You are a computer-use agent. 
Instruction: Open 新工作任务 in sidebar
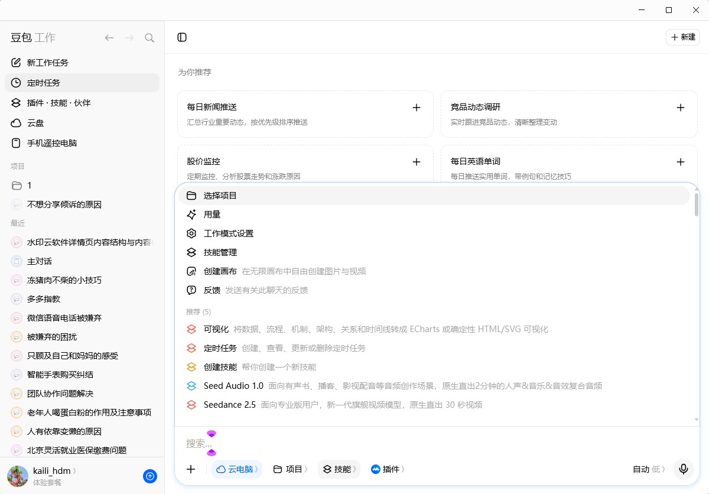click(x=82, y=63)
